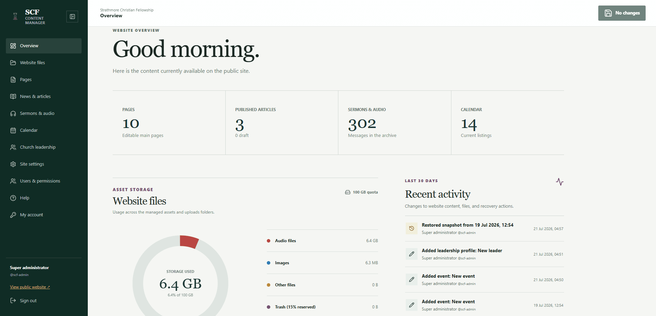The height and width of the screenshot is (316, 656).
Task: Click the Website files folder icon
Action: 13,63
